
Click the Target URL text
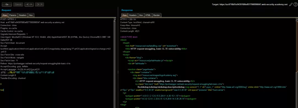coord(249,4)
